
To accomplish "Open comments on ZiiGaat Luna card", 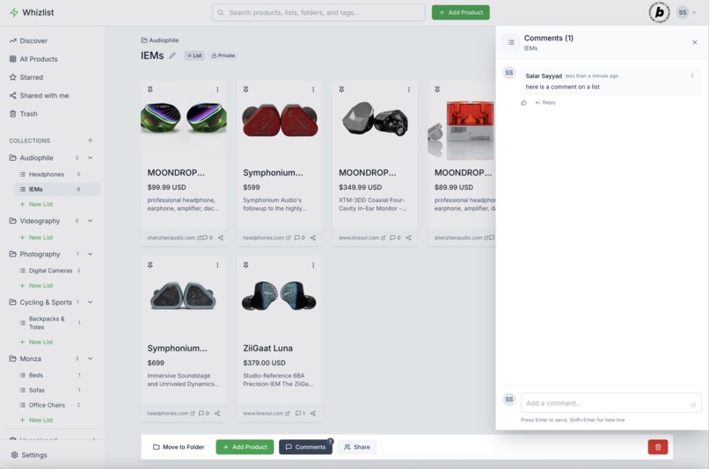I will pos(300,413).
